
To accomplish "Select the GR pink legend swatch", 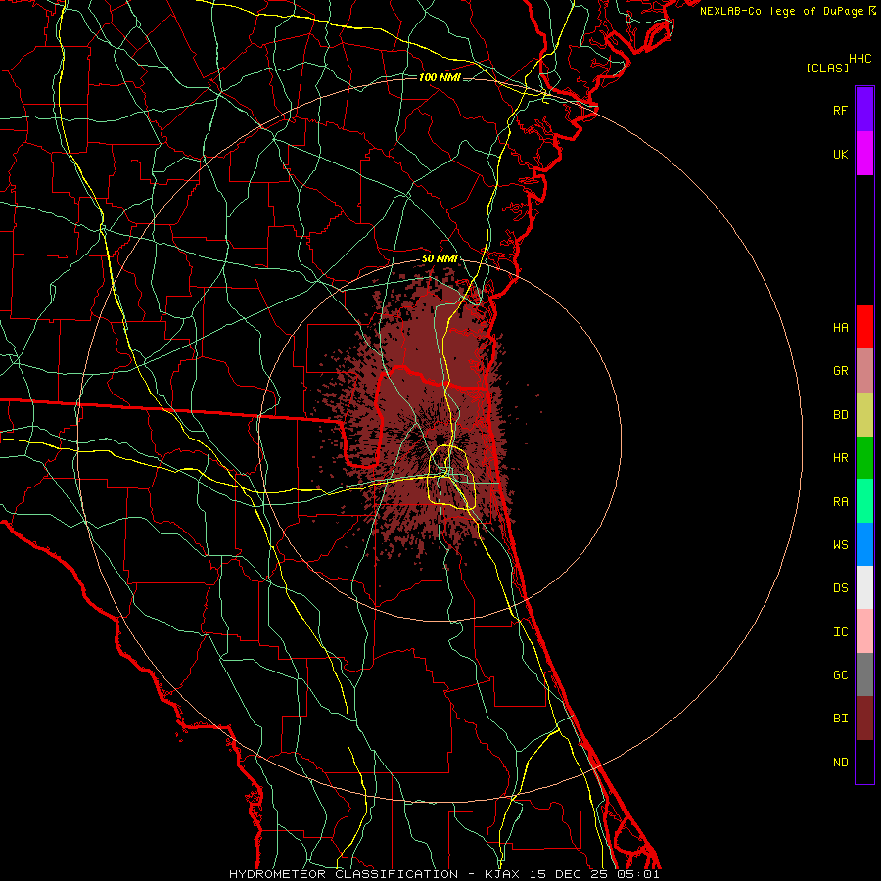I will pos(864,371).
